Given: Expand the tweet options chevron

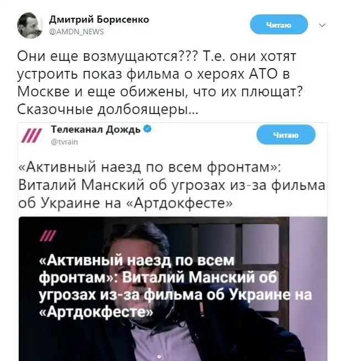Looking at the screenshot, I should click(x=322, y=25).
